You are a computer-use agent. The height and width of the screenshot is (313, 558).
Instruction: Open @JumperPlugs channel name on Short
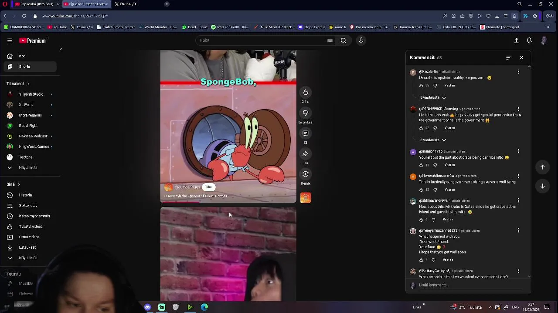(x=187, y=187)
